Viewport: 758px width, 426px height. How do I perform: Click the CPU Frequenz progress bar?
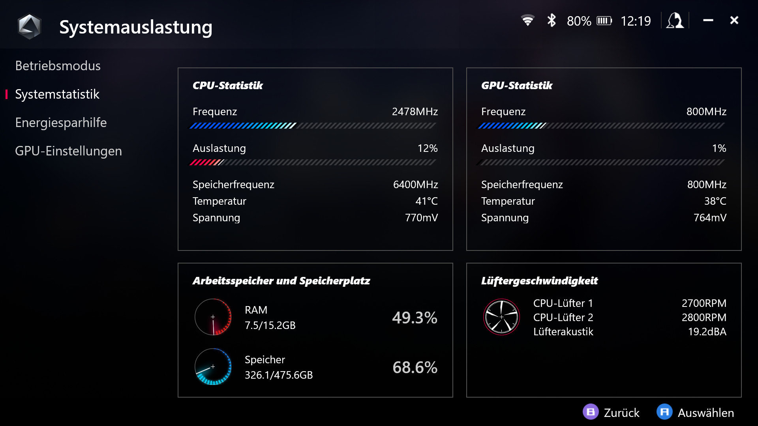(313, 126)
